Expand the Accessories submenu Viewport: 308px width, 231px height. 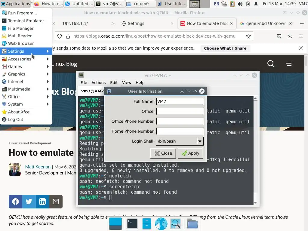pyautogui.click(x=26, y=59)
